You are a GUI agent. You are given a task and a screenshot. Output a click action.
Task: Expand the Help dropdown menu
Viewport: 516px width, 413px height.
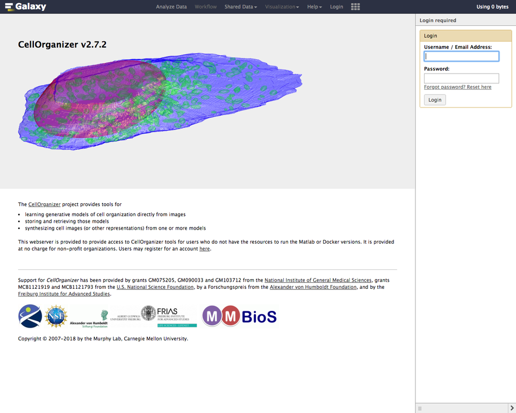tap(314, 6)
